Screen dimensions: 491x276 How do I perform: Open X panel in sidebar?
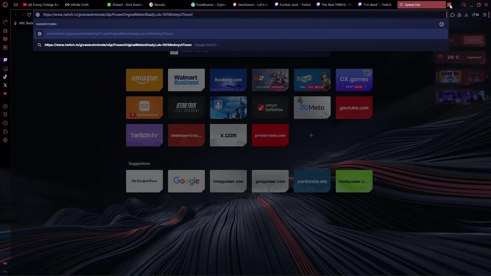point(5,85)
